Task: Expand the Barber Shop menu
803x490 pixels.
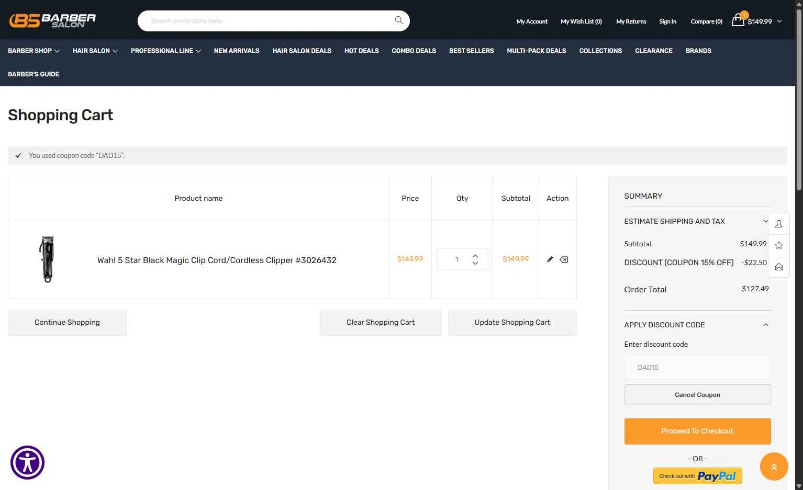Action: click(34, 51)
